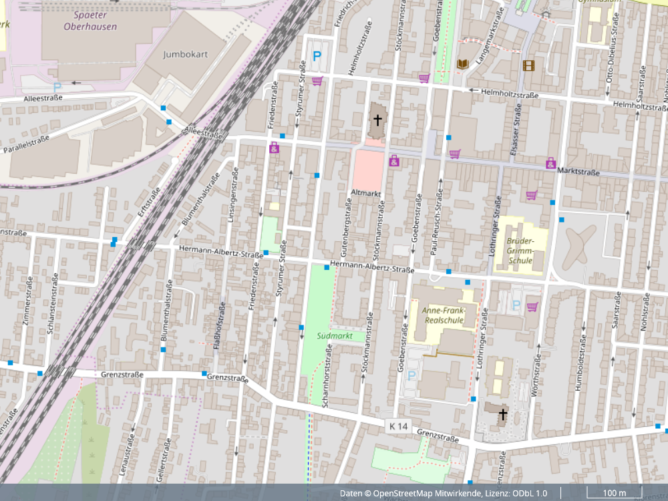Click the shop bag icon next to Altmarkt square
The image size is (668, 501).
pyautogui.click(x=394, y=160)
